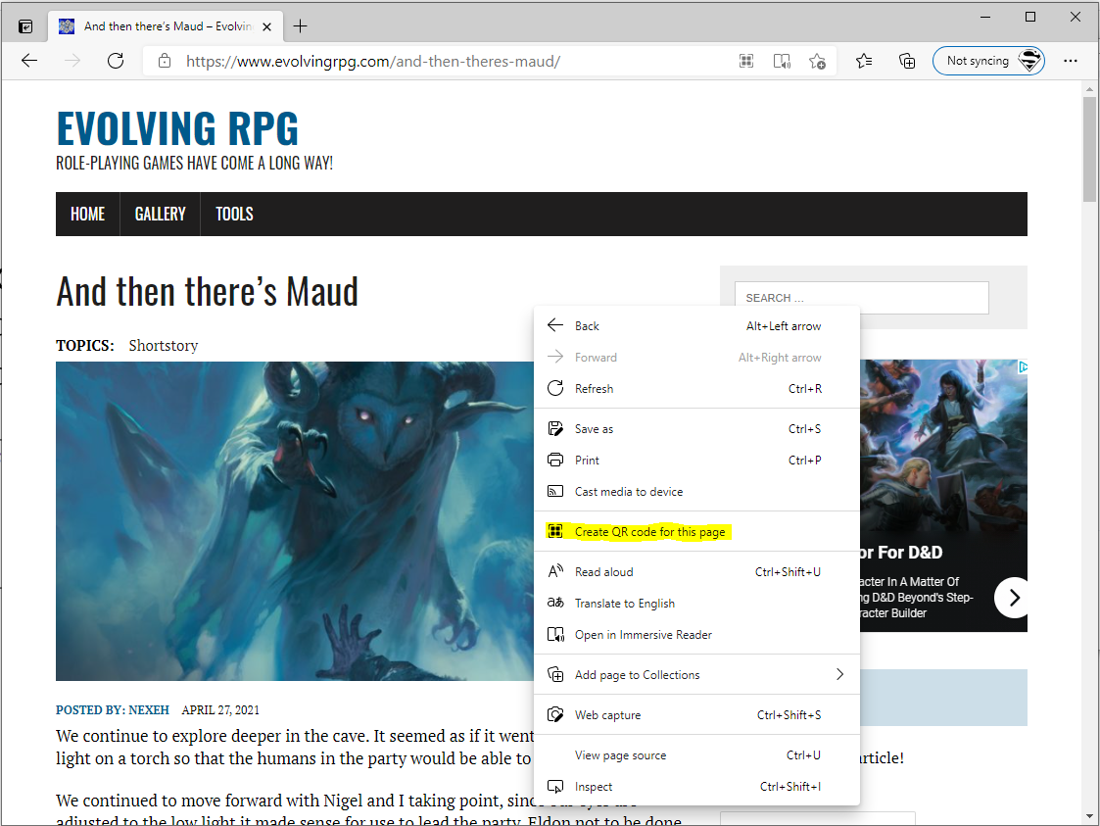Select Forward in the context menu
1100x826 pixels.
[x=696, y=358]
